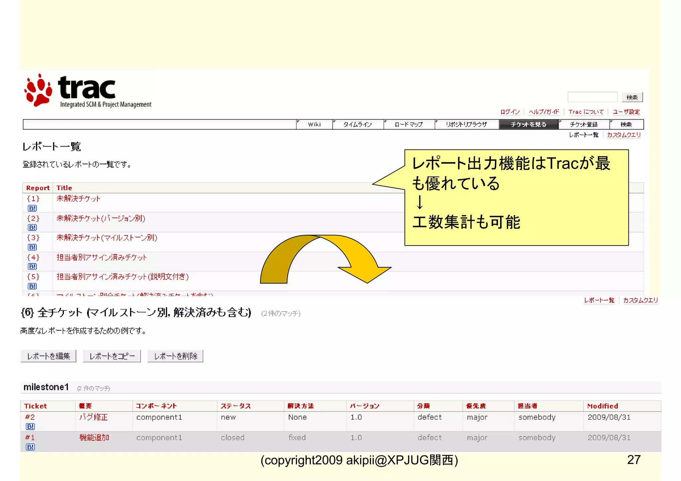Open the 検索 tab in navigation bar

click(x=626, y=124)
